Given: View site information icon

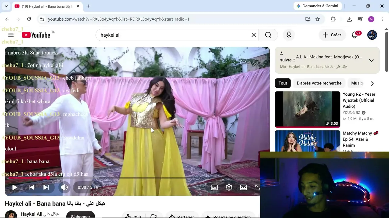Looking at the screenshot, I should [x=42, y=19].
